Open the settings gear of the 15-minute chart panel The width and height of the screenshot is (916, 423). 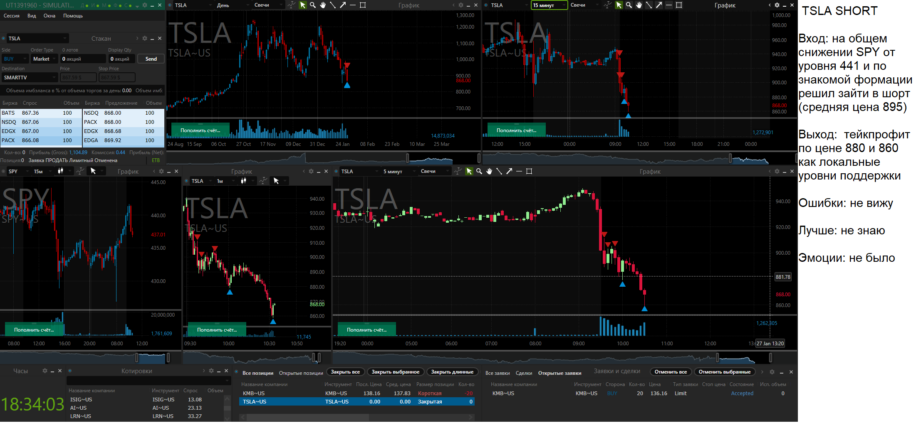[777, 5]
